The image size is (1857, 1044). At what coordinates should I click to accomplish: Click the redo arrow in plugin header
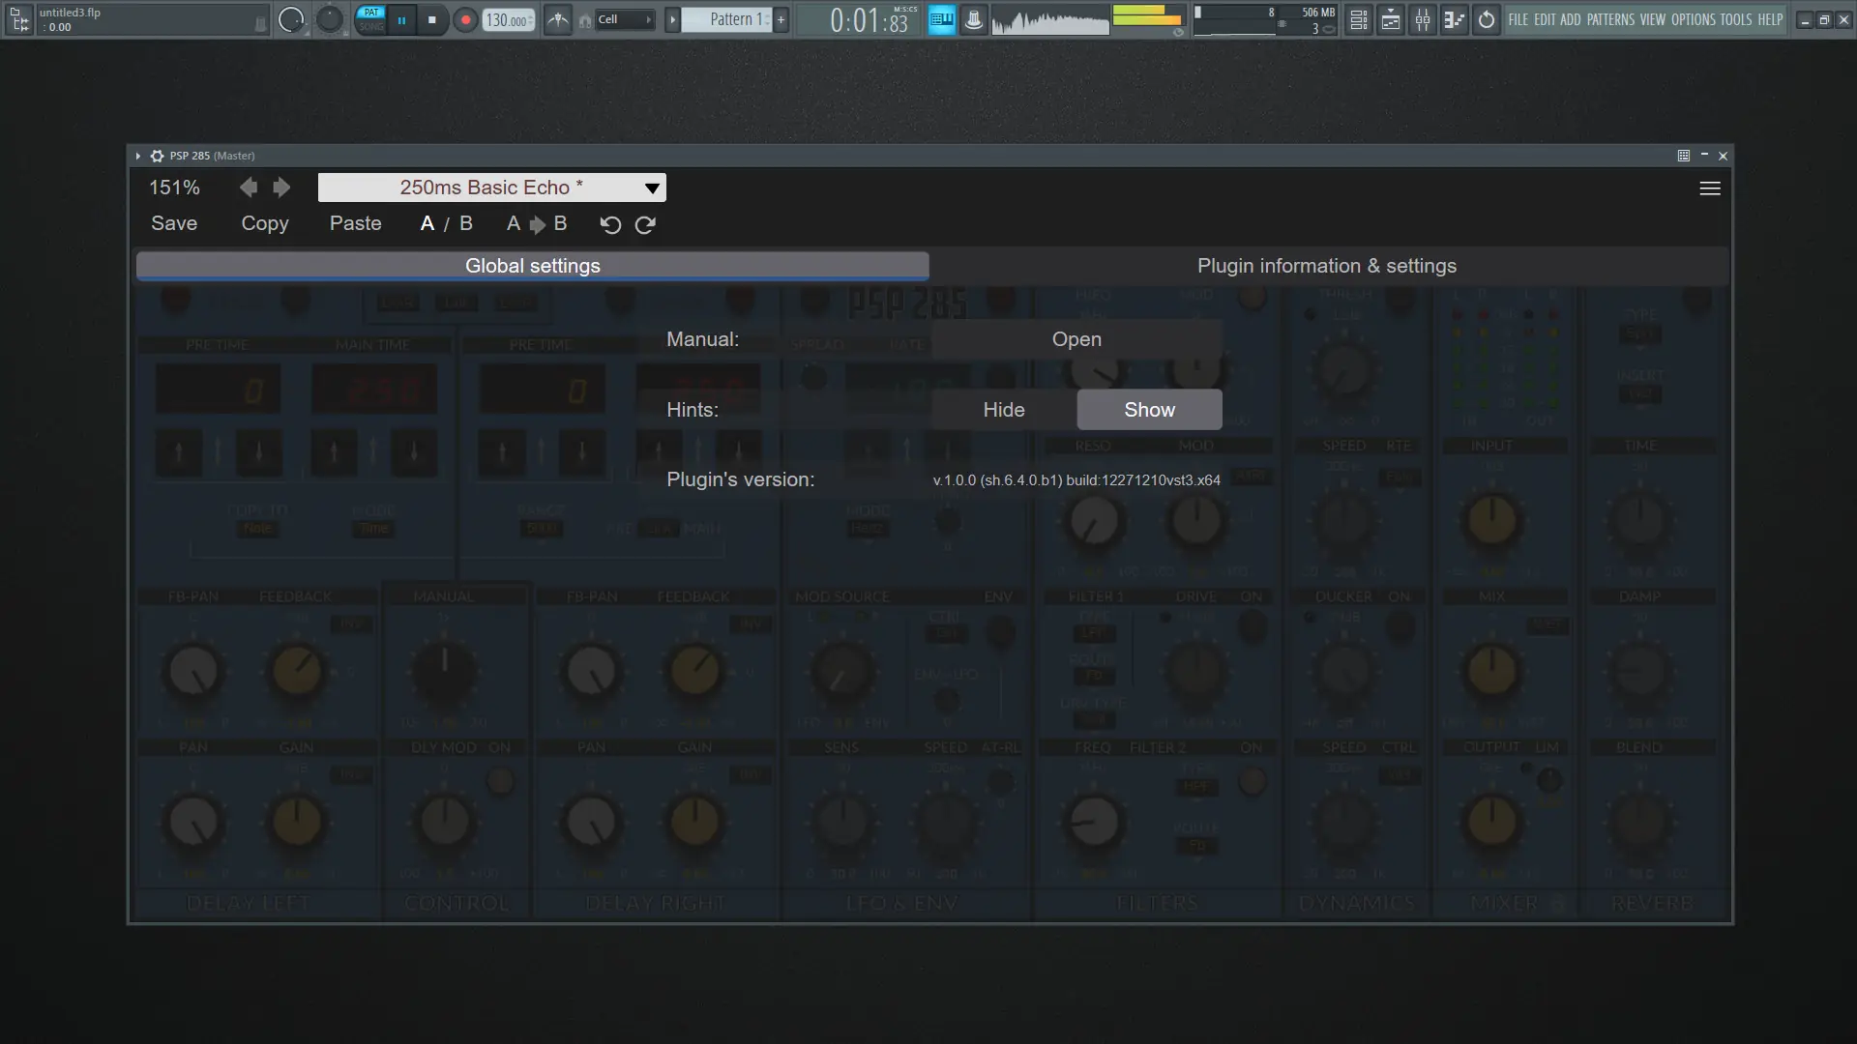[645, 224]
